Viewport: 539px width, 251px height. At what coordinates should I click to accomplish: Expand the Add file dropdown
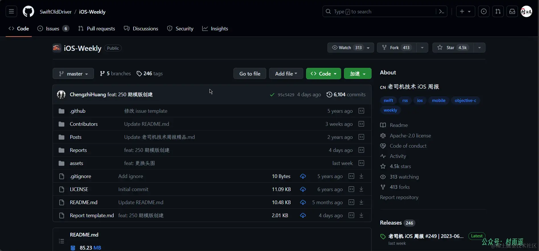point(286,74)
